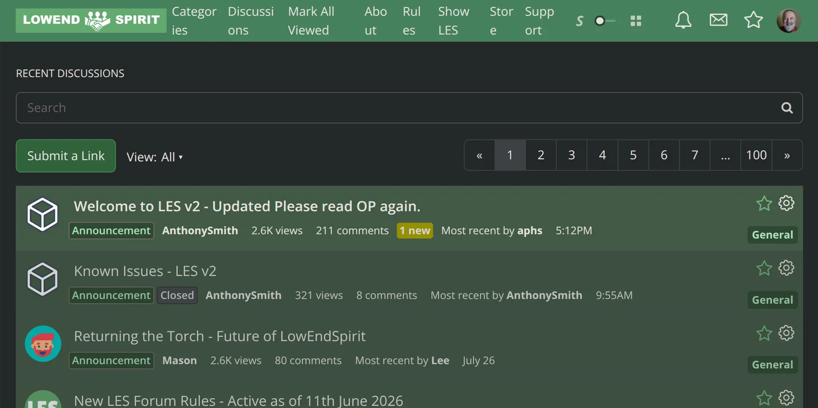Click the 211 comments text
The height and width of the screenshot is (408, 818).
tap(352, 231)
